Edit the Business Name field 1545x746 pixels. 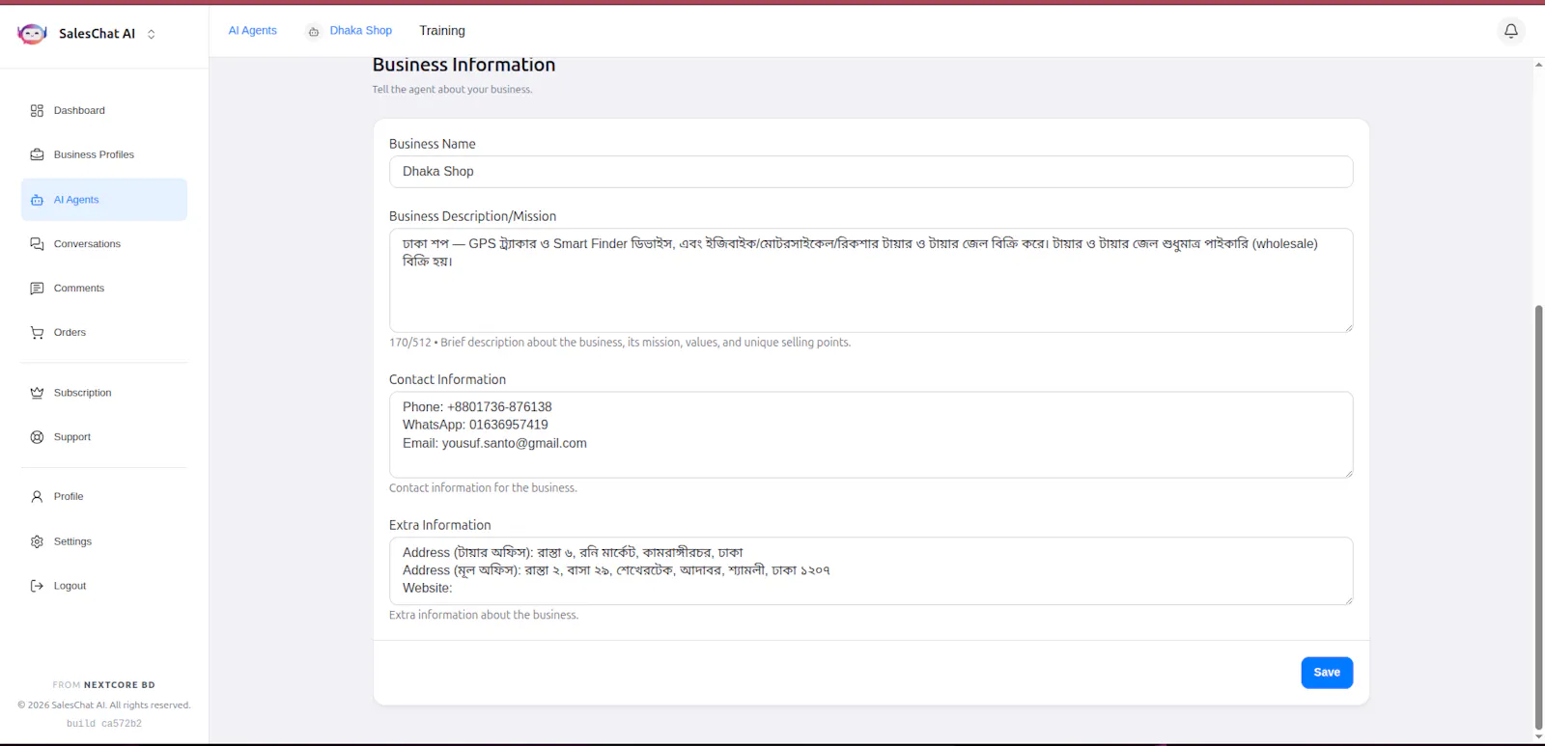[x=871, y=172]
